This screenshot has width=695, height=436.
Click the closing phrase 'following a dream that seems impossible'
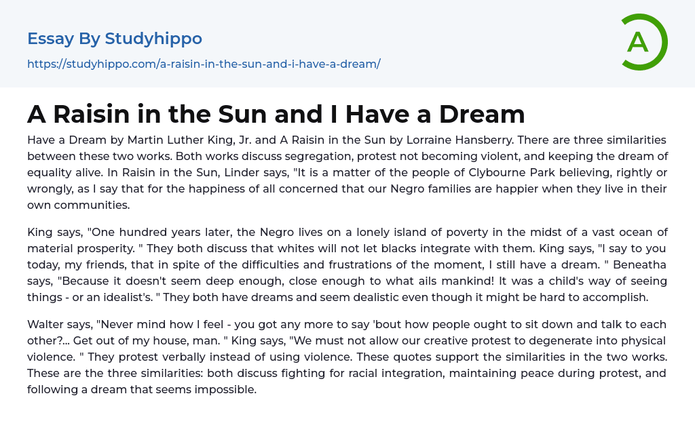(x=142, y=389)
